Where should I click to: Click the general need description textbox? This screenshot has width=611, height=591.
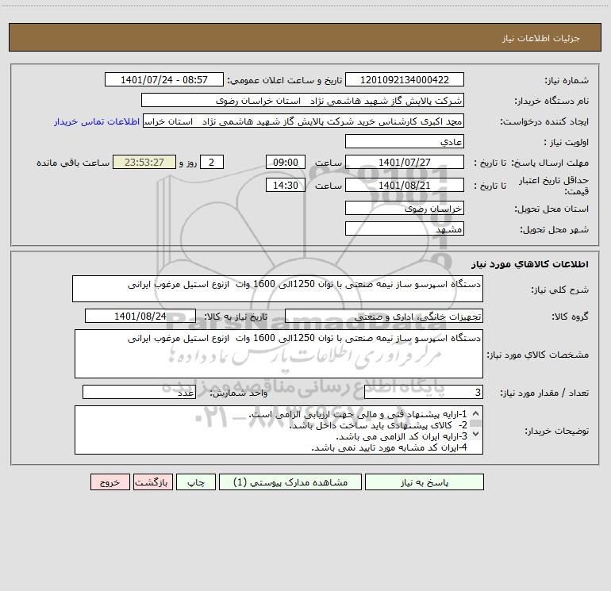pyautogui.click(x=278, y=289)
